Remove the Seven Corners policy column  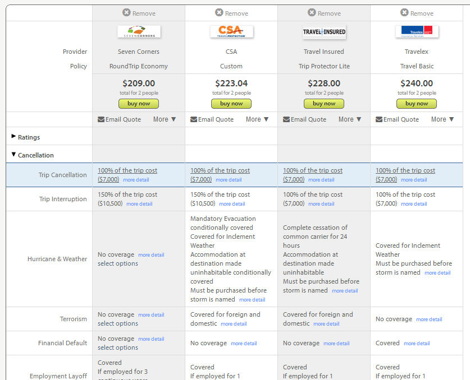[139, 13]
